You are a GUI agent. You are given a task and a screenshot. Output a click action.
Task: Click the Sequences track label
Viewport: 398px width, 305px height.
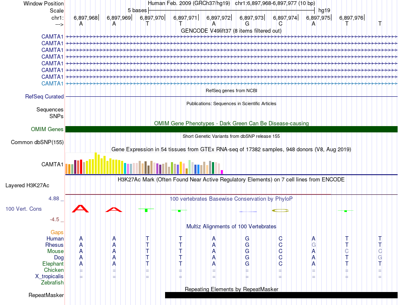coord(50,109)
